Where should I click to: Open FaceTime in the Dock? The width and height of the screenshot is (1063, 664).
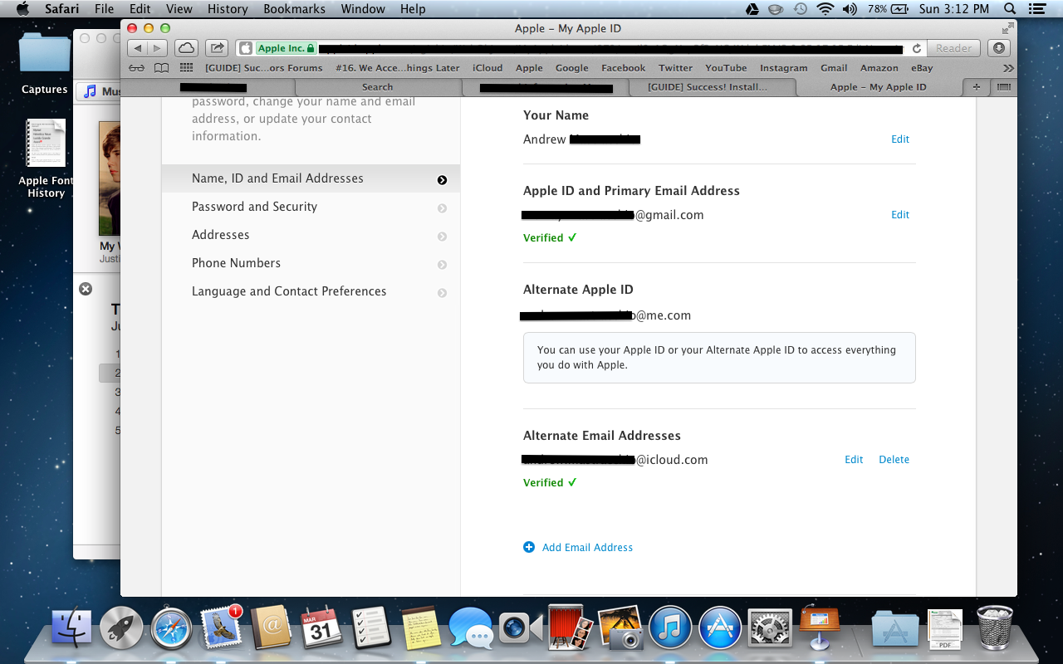click(520, 628)
